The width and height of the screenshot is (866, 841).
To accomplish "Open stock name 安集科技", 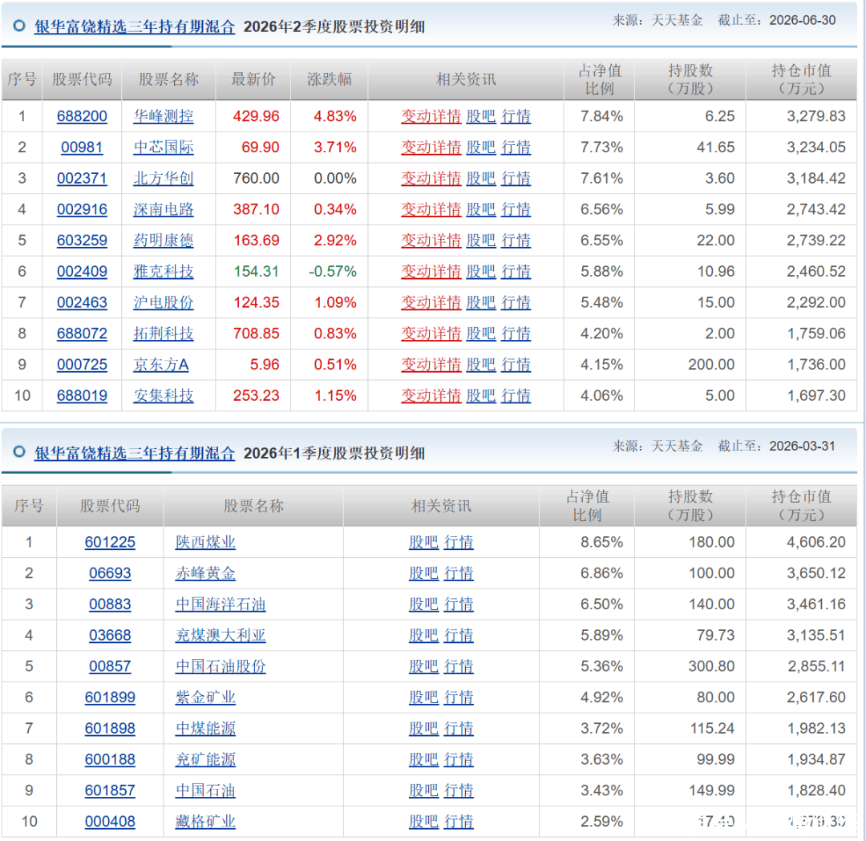I will click(x=164, y=395).
